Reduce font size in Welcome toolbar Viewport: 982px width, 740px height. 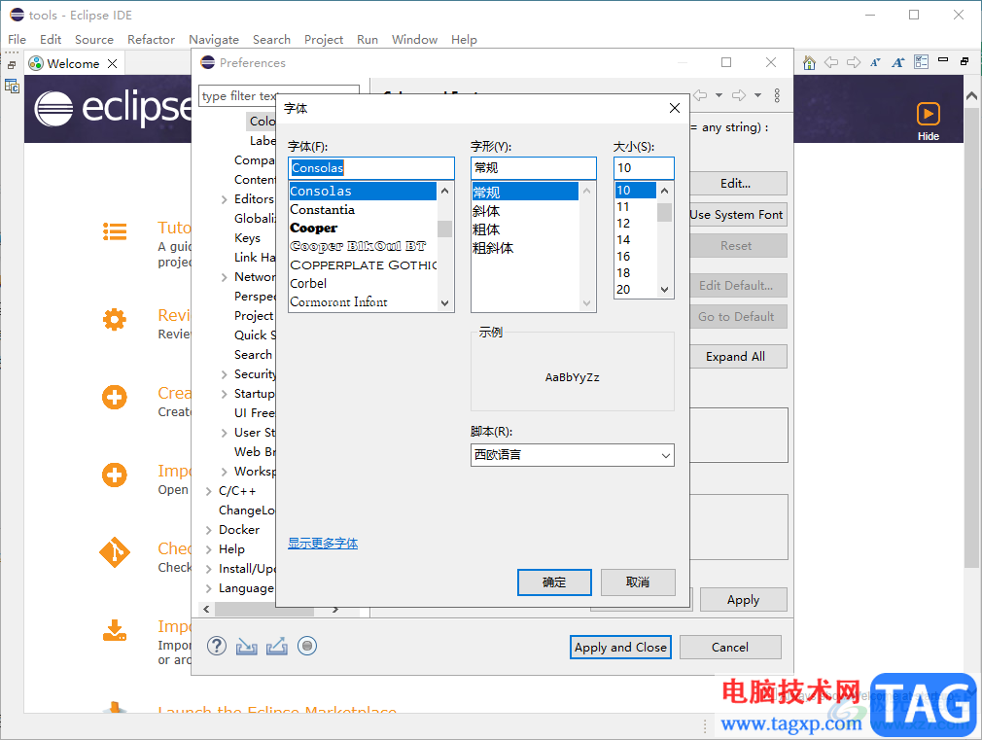(875, 62)
